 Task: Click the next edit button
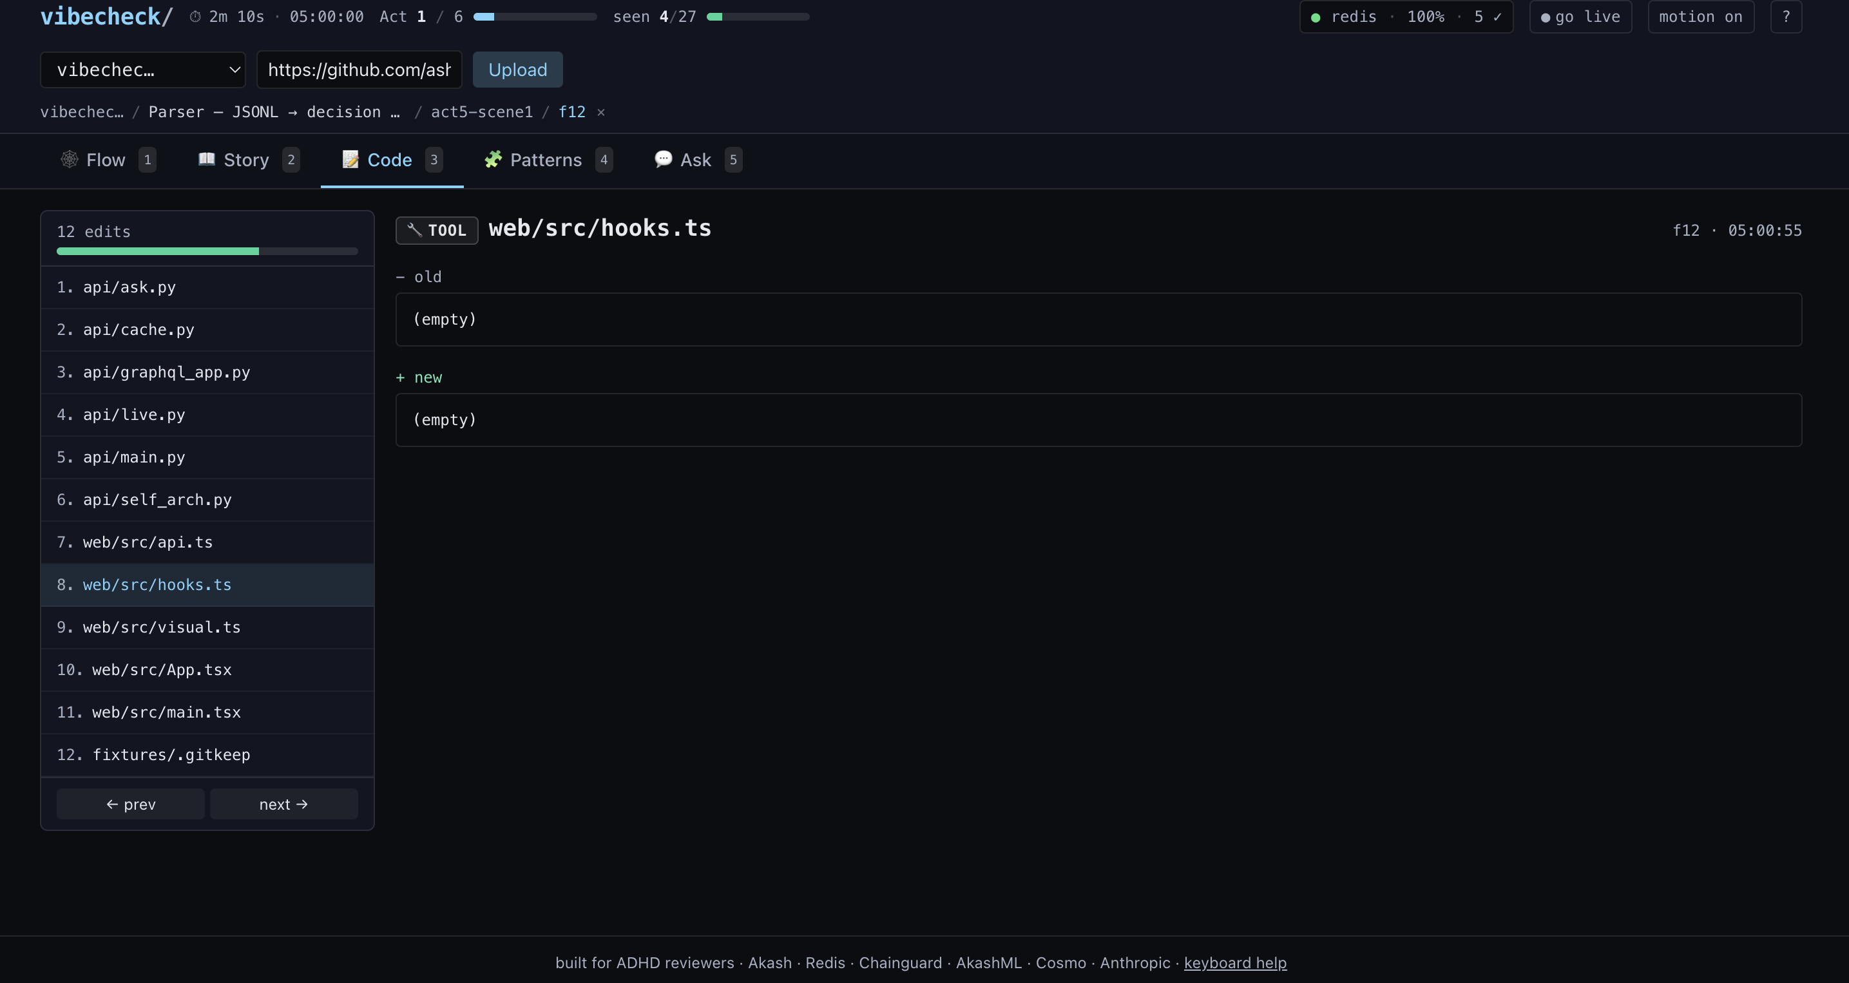(x=283, y=805)
